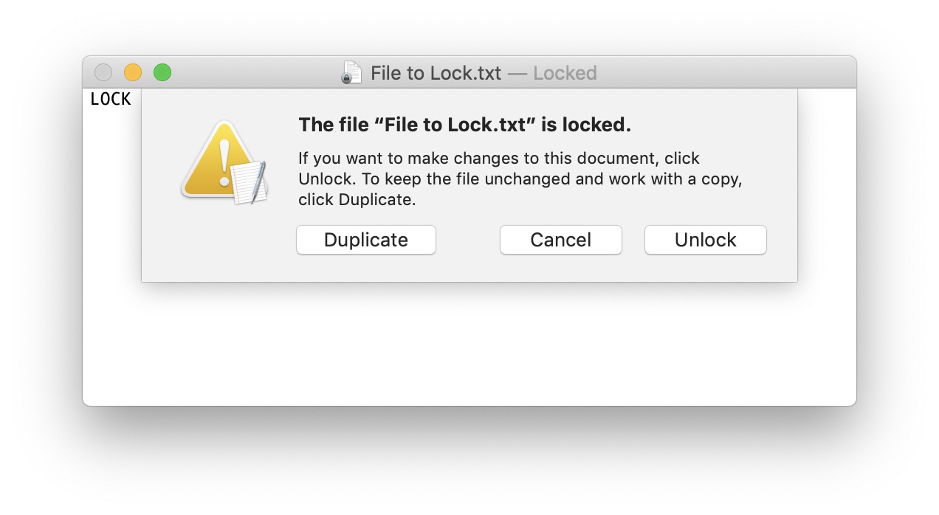Click the bold heading saying the file is locked

464,125
